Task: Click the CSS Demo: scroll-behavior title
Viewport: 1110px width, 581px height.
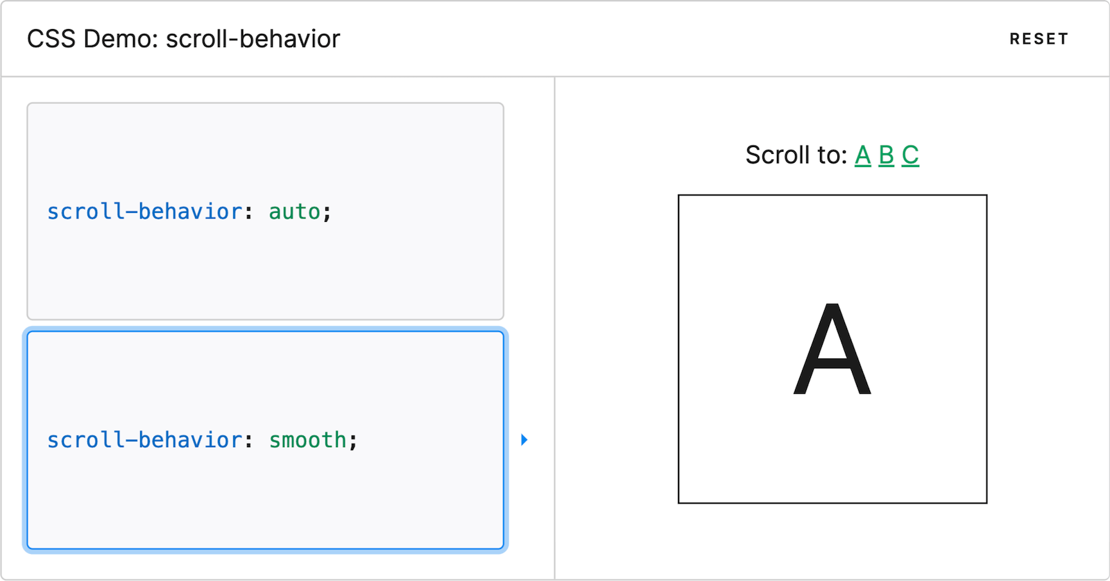Action: point(183,39)
